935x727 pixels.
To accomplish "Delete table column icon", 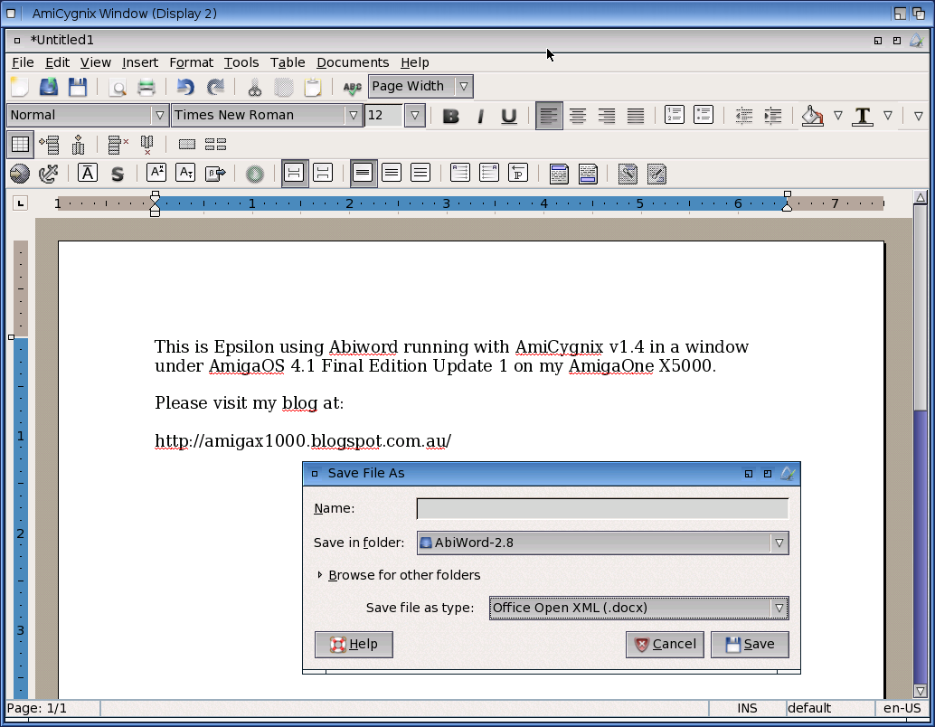I will point(146,145).
